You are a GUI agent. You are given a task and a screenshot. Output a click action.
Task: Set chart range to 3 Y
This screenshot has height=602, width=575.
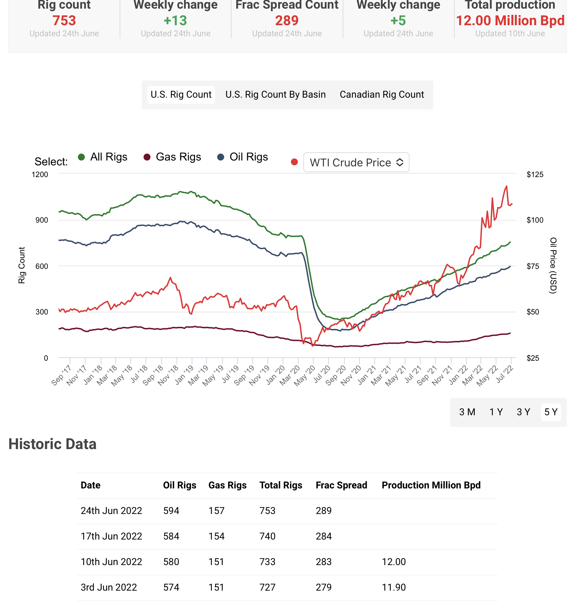click(x=523, y=412)
